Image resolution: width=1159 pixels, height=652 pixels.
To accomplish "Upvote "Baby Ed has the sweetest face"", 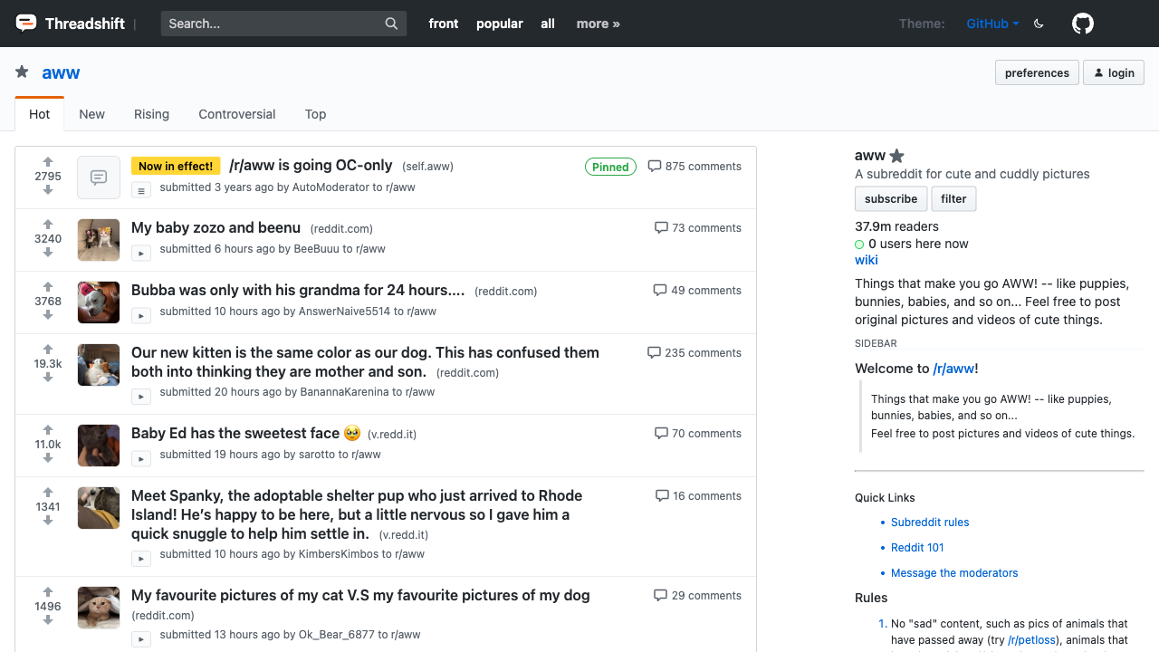I will pyautogui.click(x=48, y=430).
